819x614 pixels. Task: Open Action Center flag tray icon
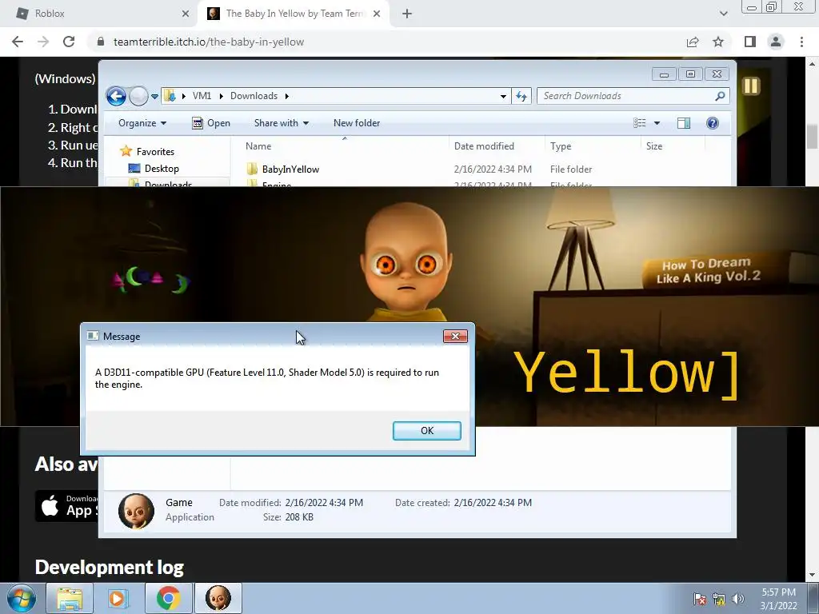coord(699,599)
